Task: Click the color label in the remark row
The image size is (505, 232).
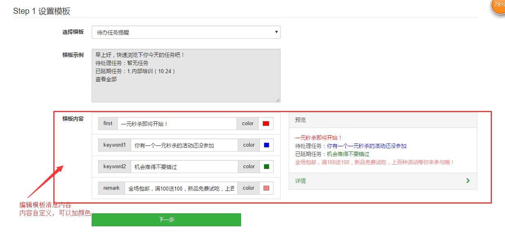Action: 248,188
